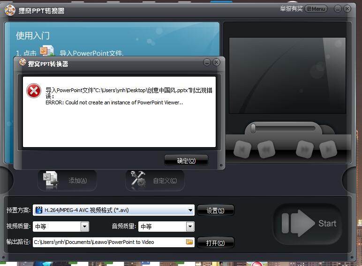The height and width of the screenshot is (266, 362).
Task: Click the red error icon in dialog
Action: (x=34, y=91)
